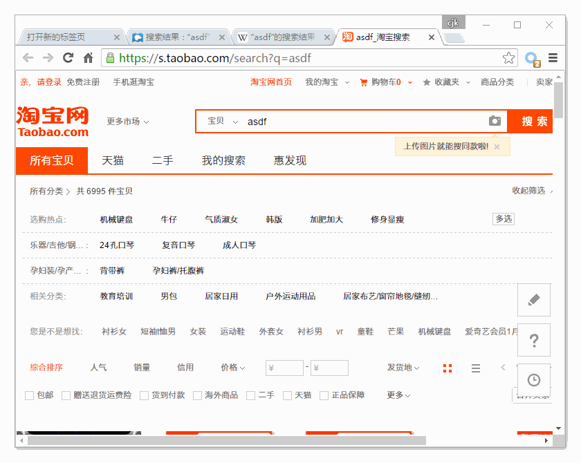Click the 免费注册 link
The width and height of the screenshot is (581, 463).
pyautogui.click(x=83, y=82)
